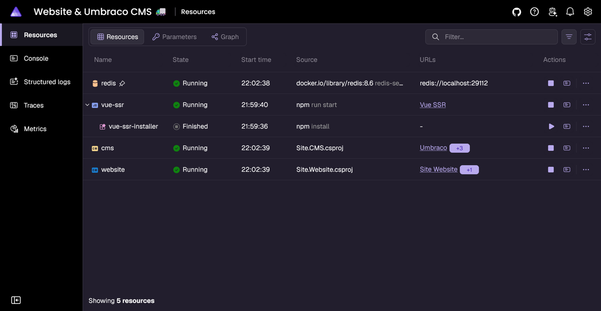Open console logs for vue-ssr-installer
The height and width of the screenshot is (311, 601).
[567, 126]
